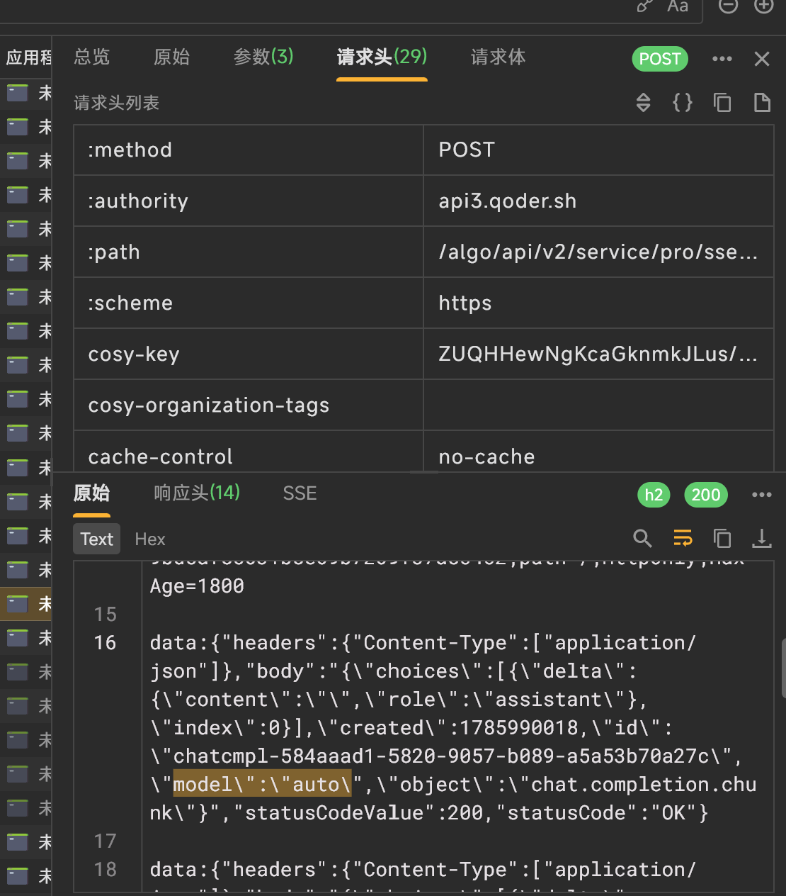Select the highlighted row in request list
This screenshot has width=786, height=896.
point(25,604)
